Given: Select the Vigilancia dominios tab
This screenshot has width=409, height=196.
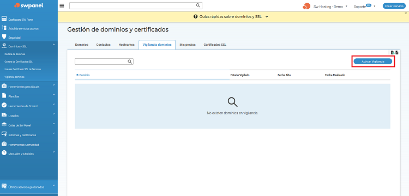Looking at the screenshot, I should tap(157, 45).
